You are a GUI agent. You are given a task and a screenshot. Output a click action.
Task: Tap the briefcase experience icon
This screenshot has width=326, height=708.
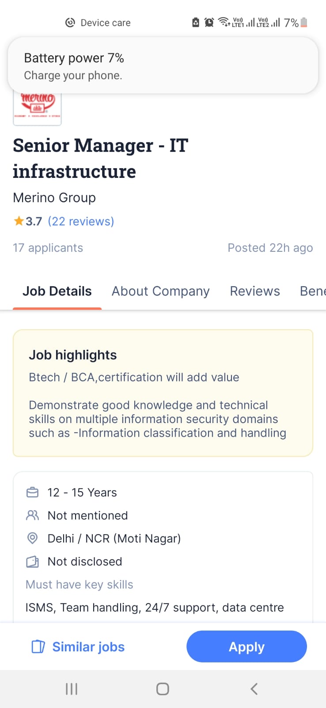pos(32,493)
